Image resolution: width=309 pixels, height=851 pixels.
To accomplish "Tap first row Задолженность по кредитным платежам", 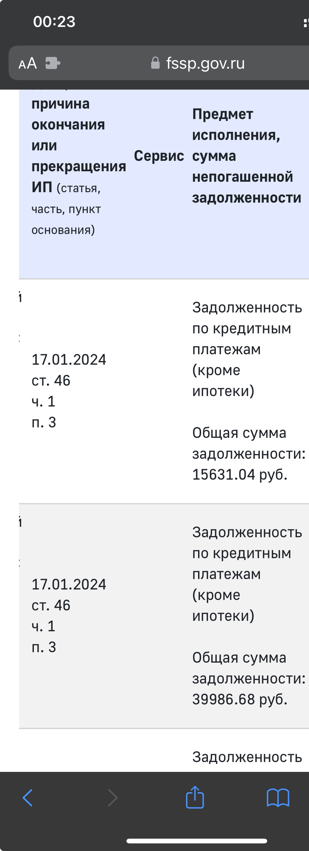I will pyautogui.click(x=247, y=349).
